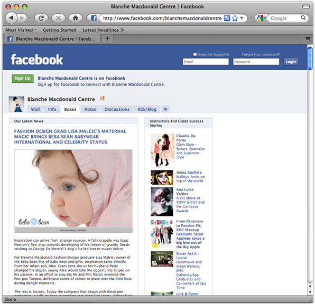315x304 pixels.
Task: Expand more tabs with the double chevron
Action: [165, 109]
